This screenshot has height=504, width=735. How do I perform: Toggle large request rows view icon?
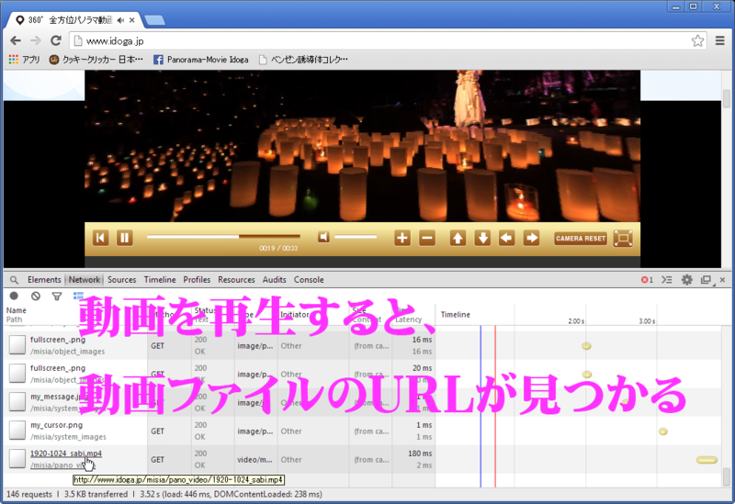[x=78, y=296]
